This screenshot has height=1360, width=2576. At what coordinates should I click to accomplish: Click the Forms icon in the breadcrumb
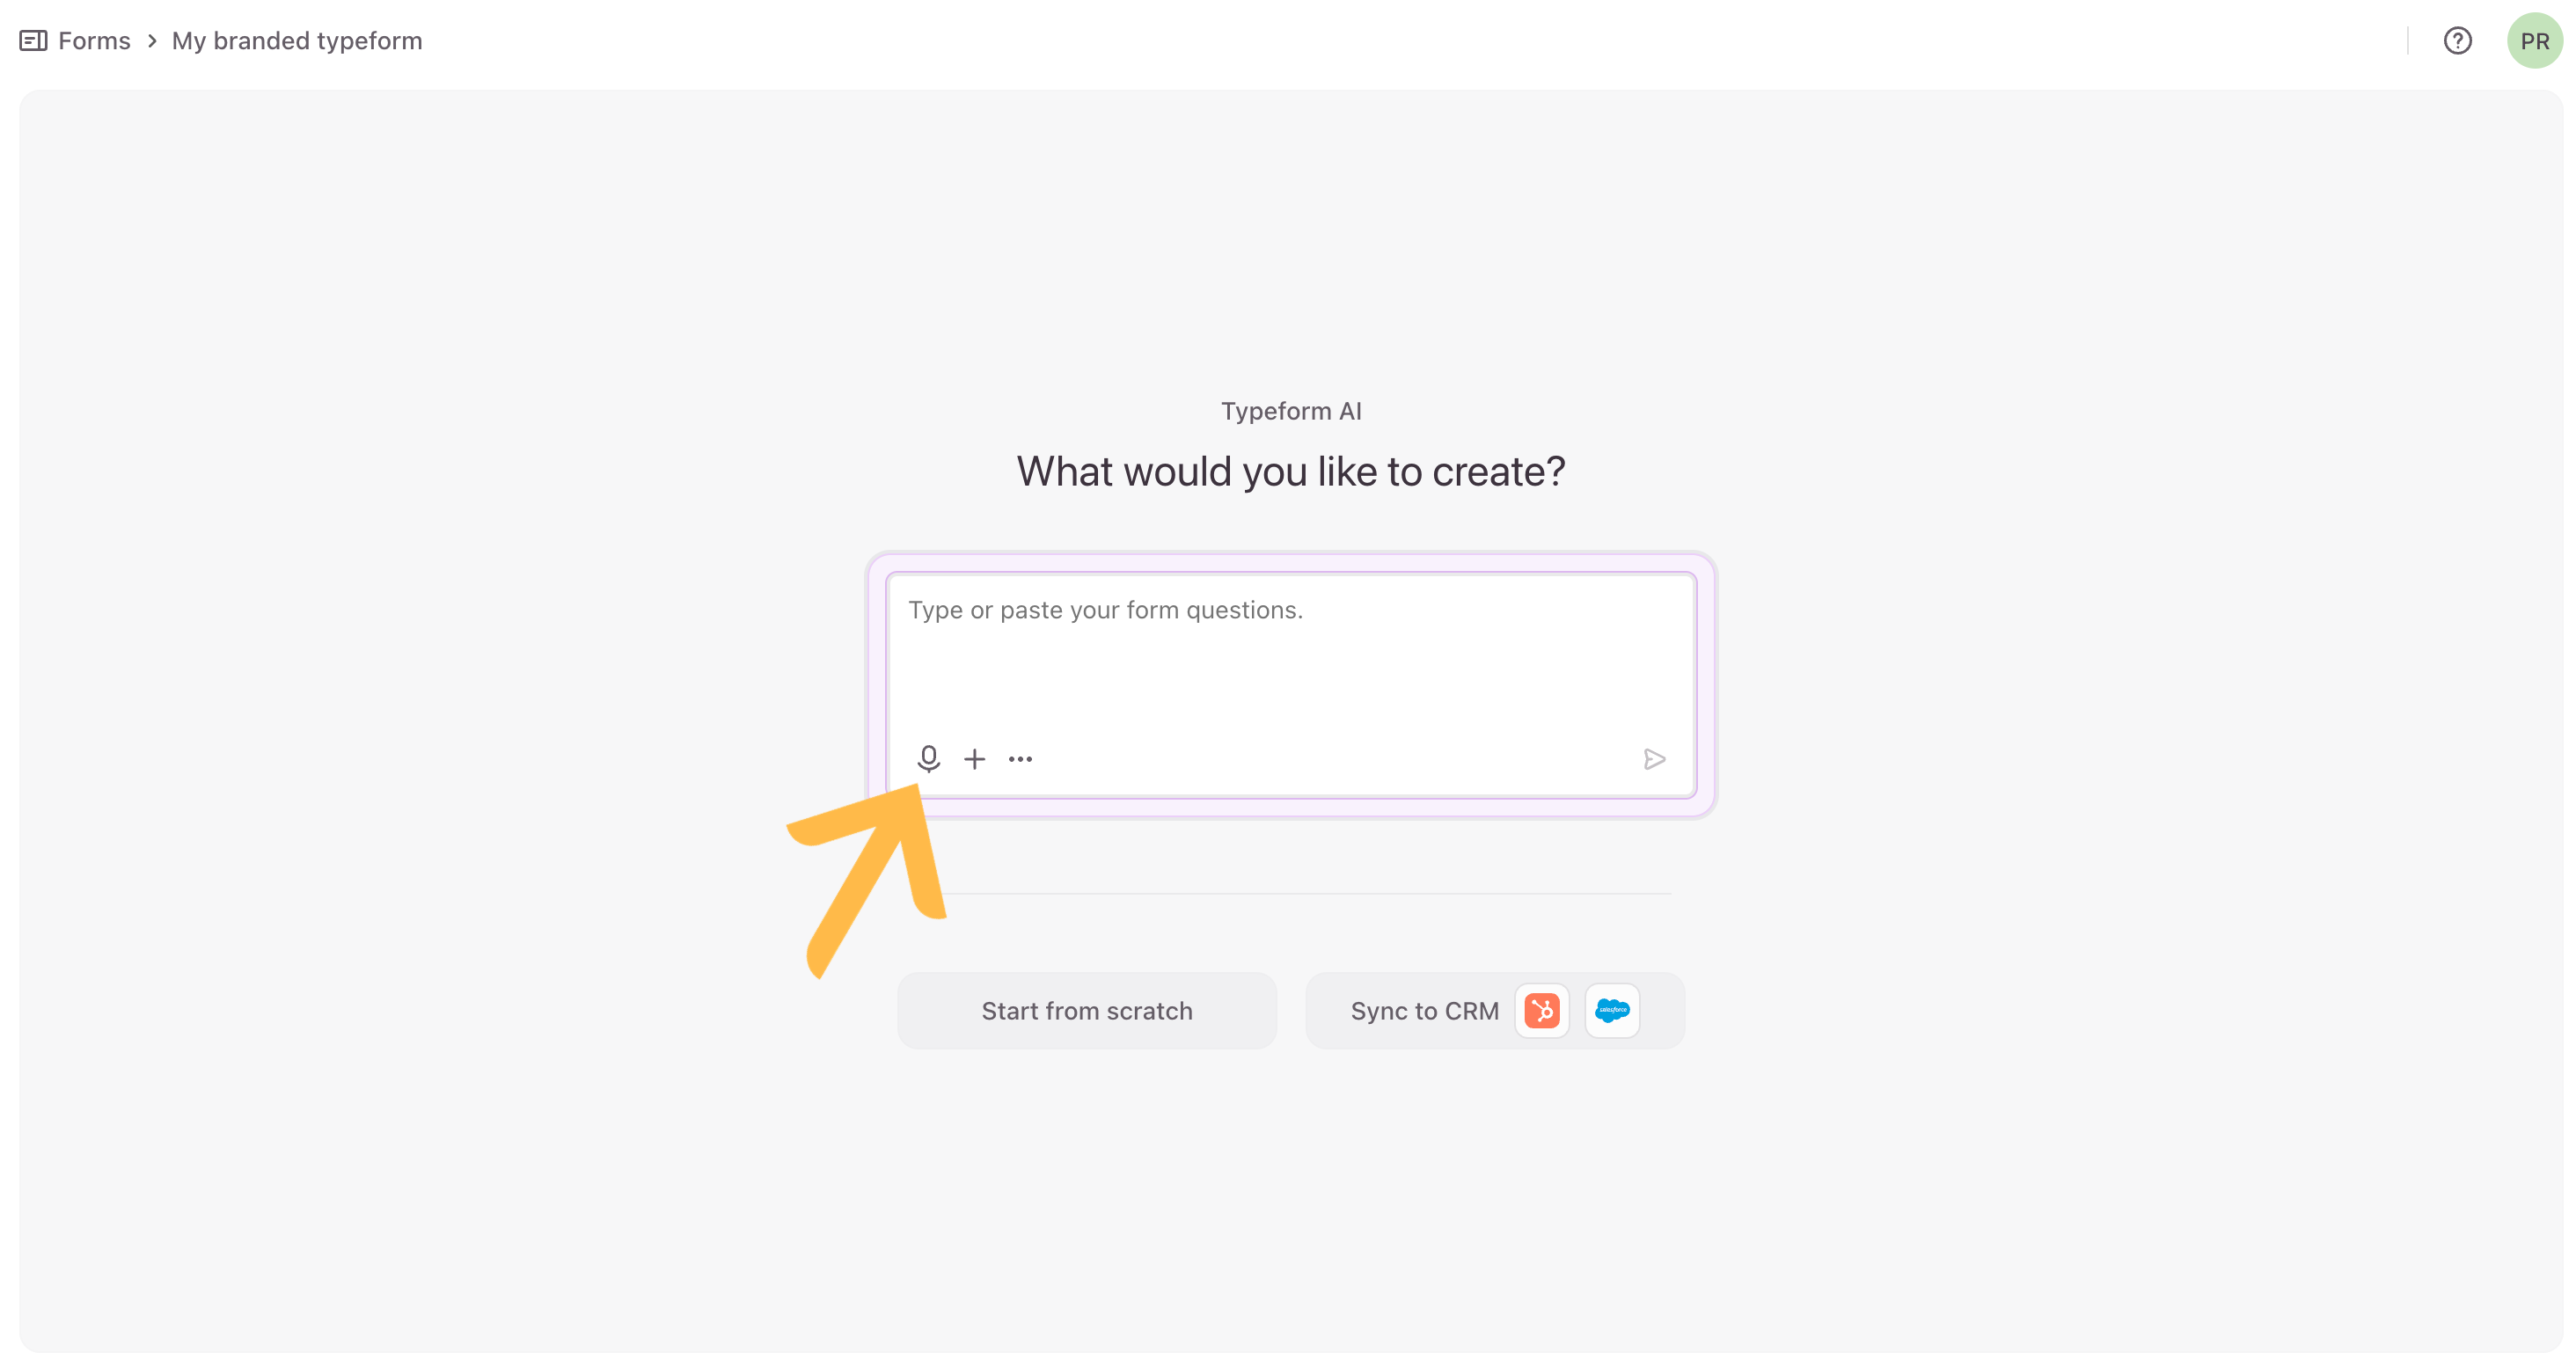[x=33, y=41]
